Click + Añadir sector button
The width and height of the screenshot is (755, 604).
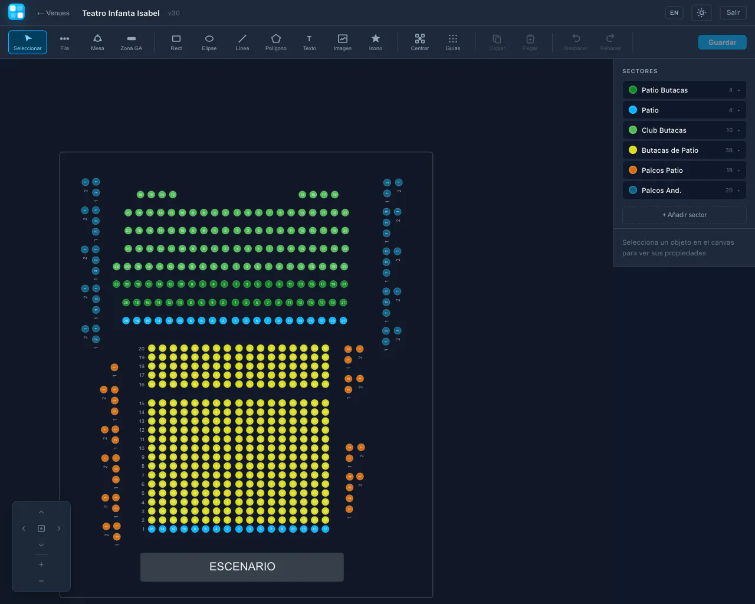[684, 215]
